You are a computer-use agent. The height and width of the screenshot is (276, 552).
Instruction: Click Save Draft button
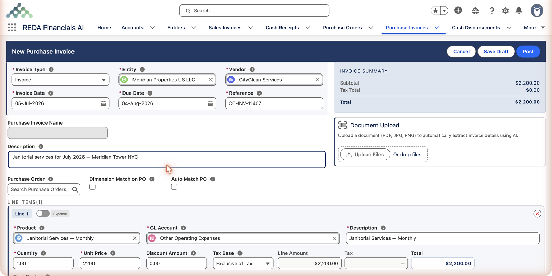tap(496, 51)
